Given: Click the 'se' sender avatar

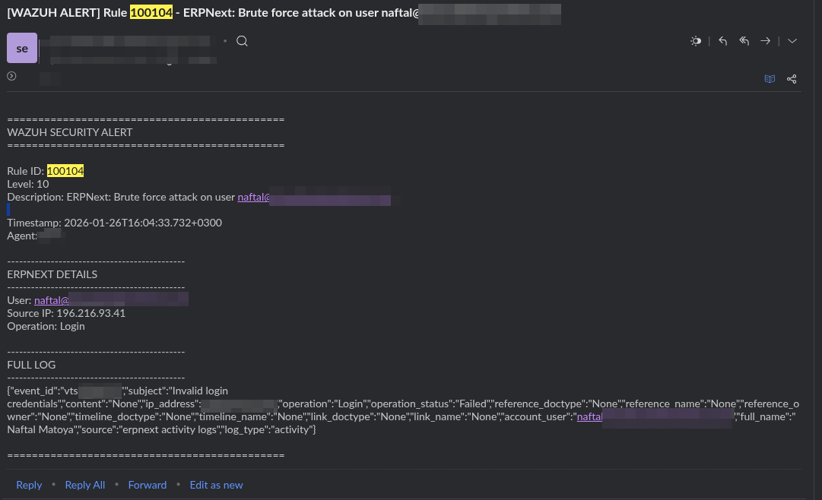Looking at the screenshot, I should pyautogui.click(x=22, y=49).
